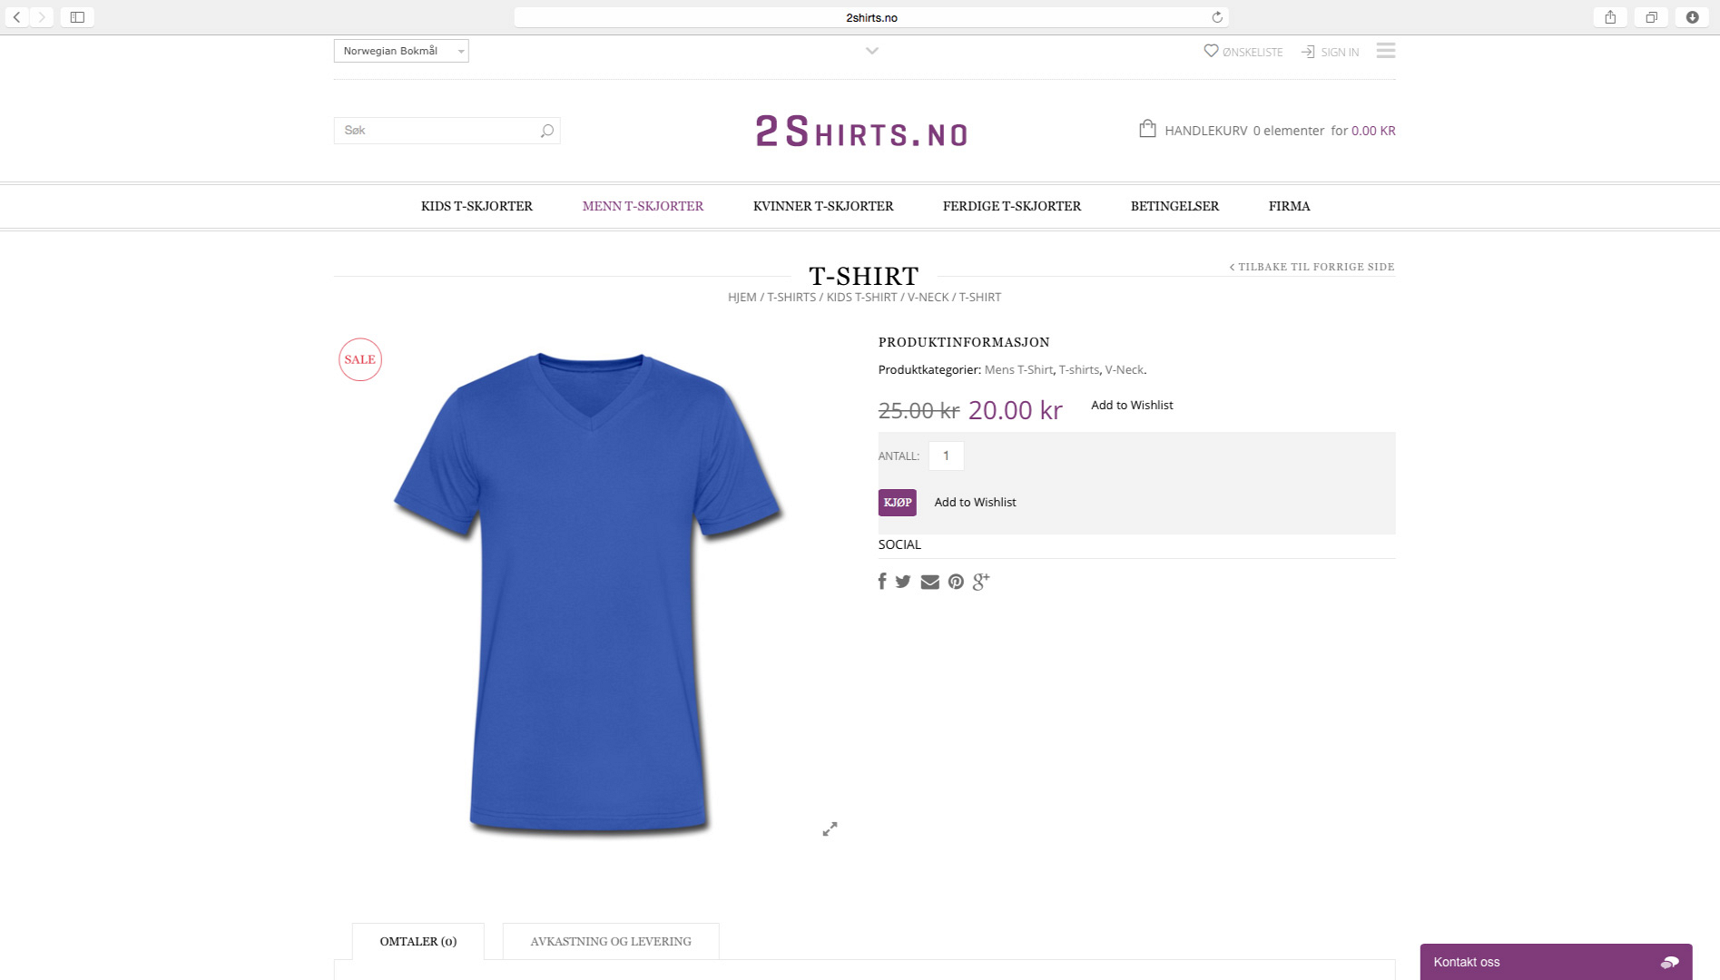Open the BETINGELSER menu item

[1175, 206]
